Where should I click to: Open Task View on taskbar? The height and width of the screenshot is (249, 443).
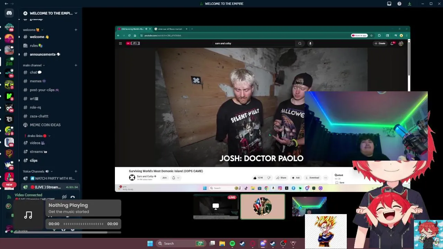pyautogui.click(x=212, y=243)
